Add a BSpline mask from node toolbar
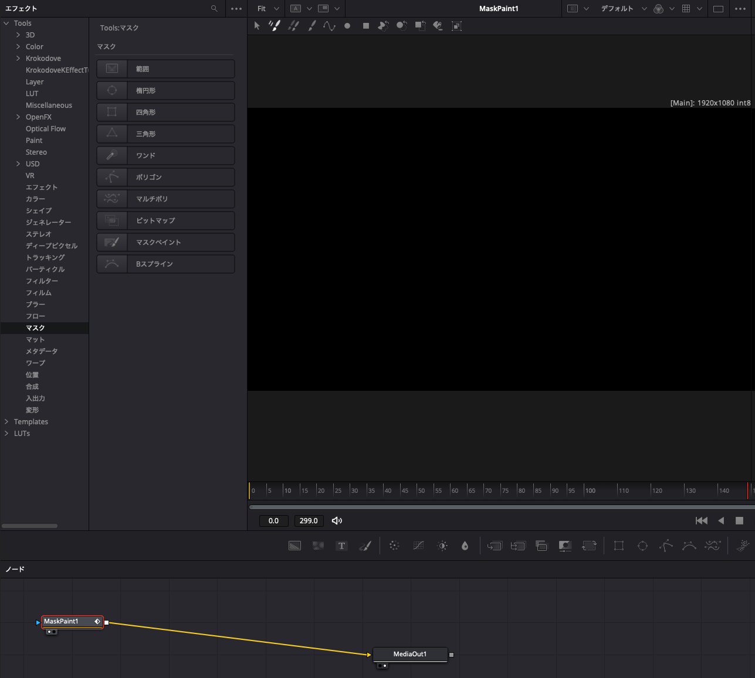Screen dimensions: 755x678 click(x=689, y=546)
